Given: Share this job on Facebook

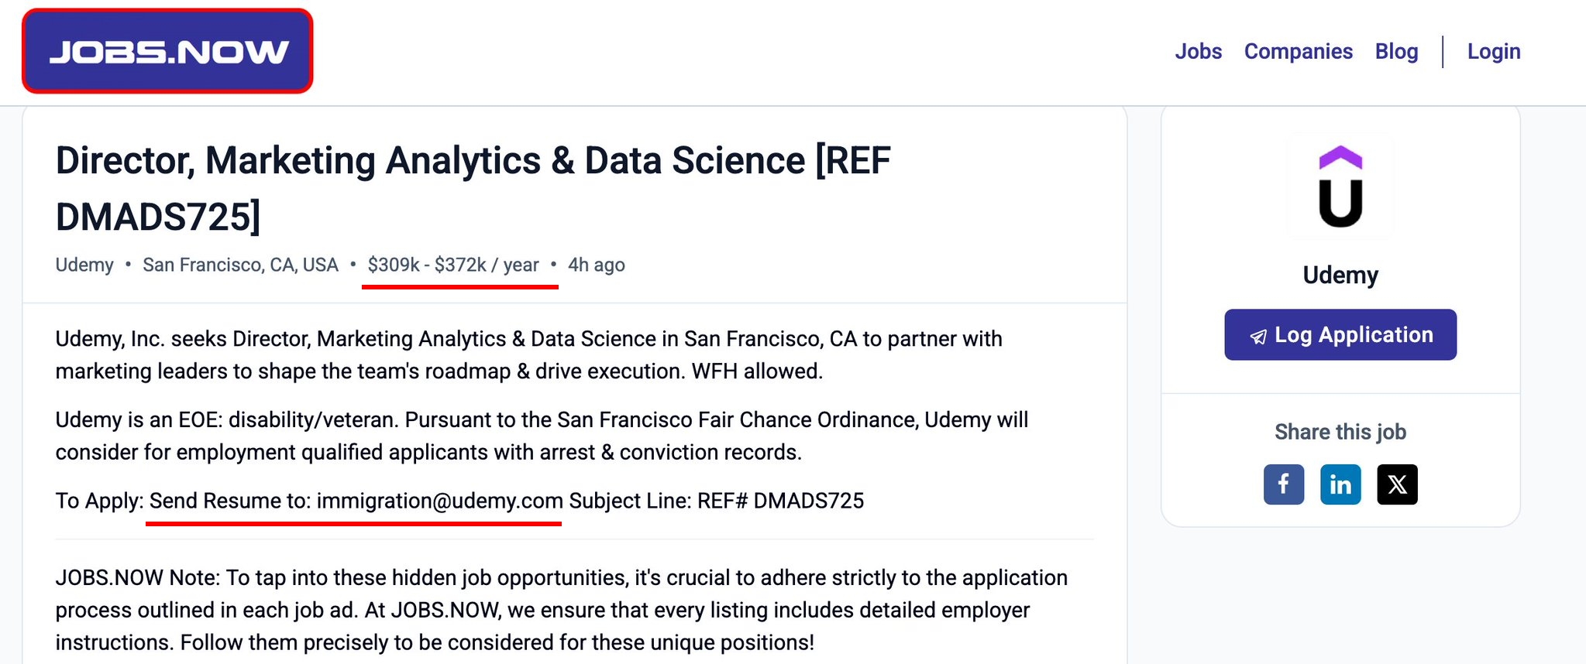Looking at the screenshot, I should pos(1283,484).
